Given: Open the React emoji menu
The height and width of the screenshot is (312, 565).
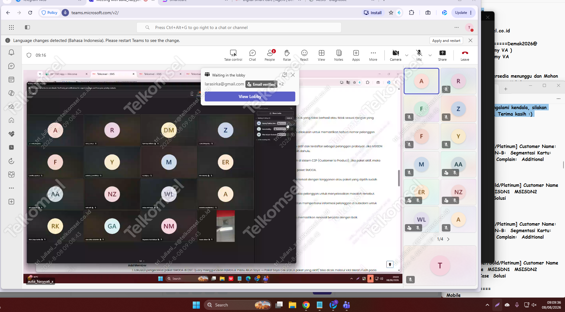Looking at the screenshot, I should 304,55.
